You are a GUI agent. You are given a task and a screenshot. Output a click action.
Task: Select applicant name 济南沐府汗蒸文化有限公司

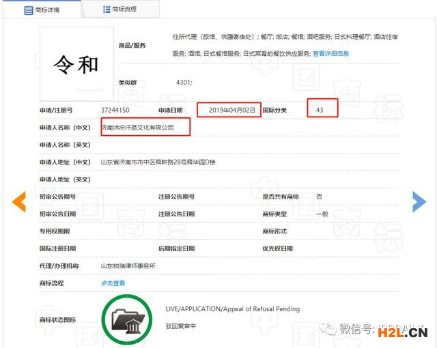pyautogui.click(x=139, y=128)
